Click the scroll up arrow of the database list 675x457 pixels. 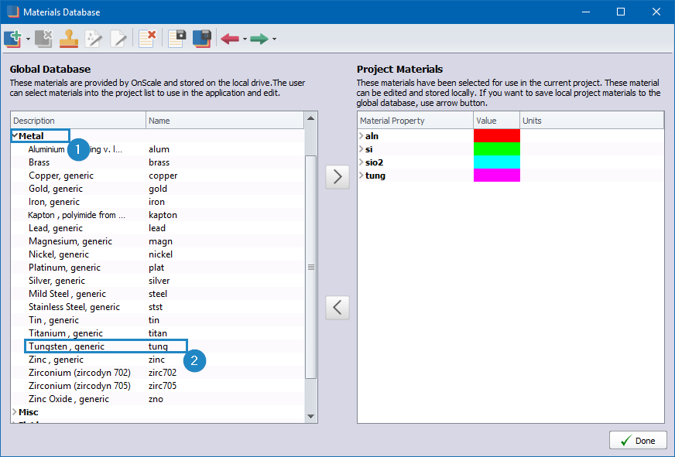click(311, 118)
